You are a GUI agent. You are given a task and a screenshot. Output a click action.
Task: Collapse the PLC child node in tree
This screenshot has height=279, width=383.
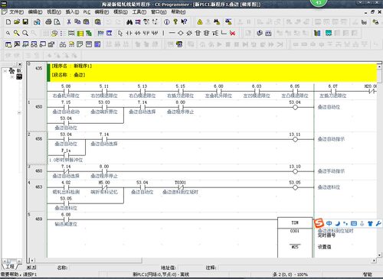coord(12,76)
